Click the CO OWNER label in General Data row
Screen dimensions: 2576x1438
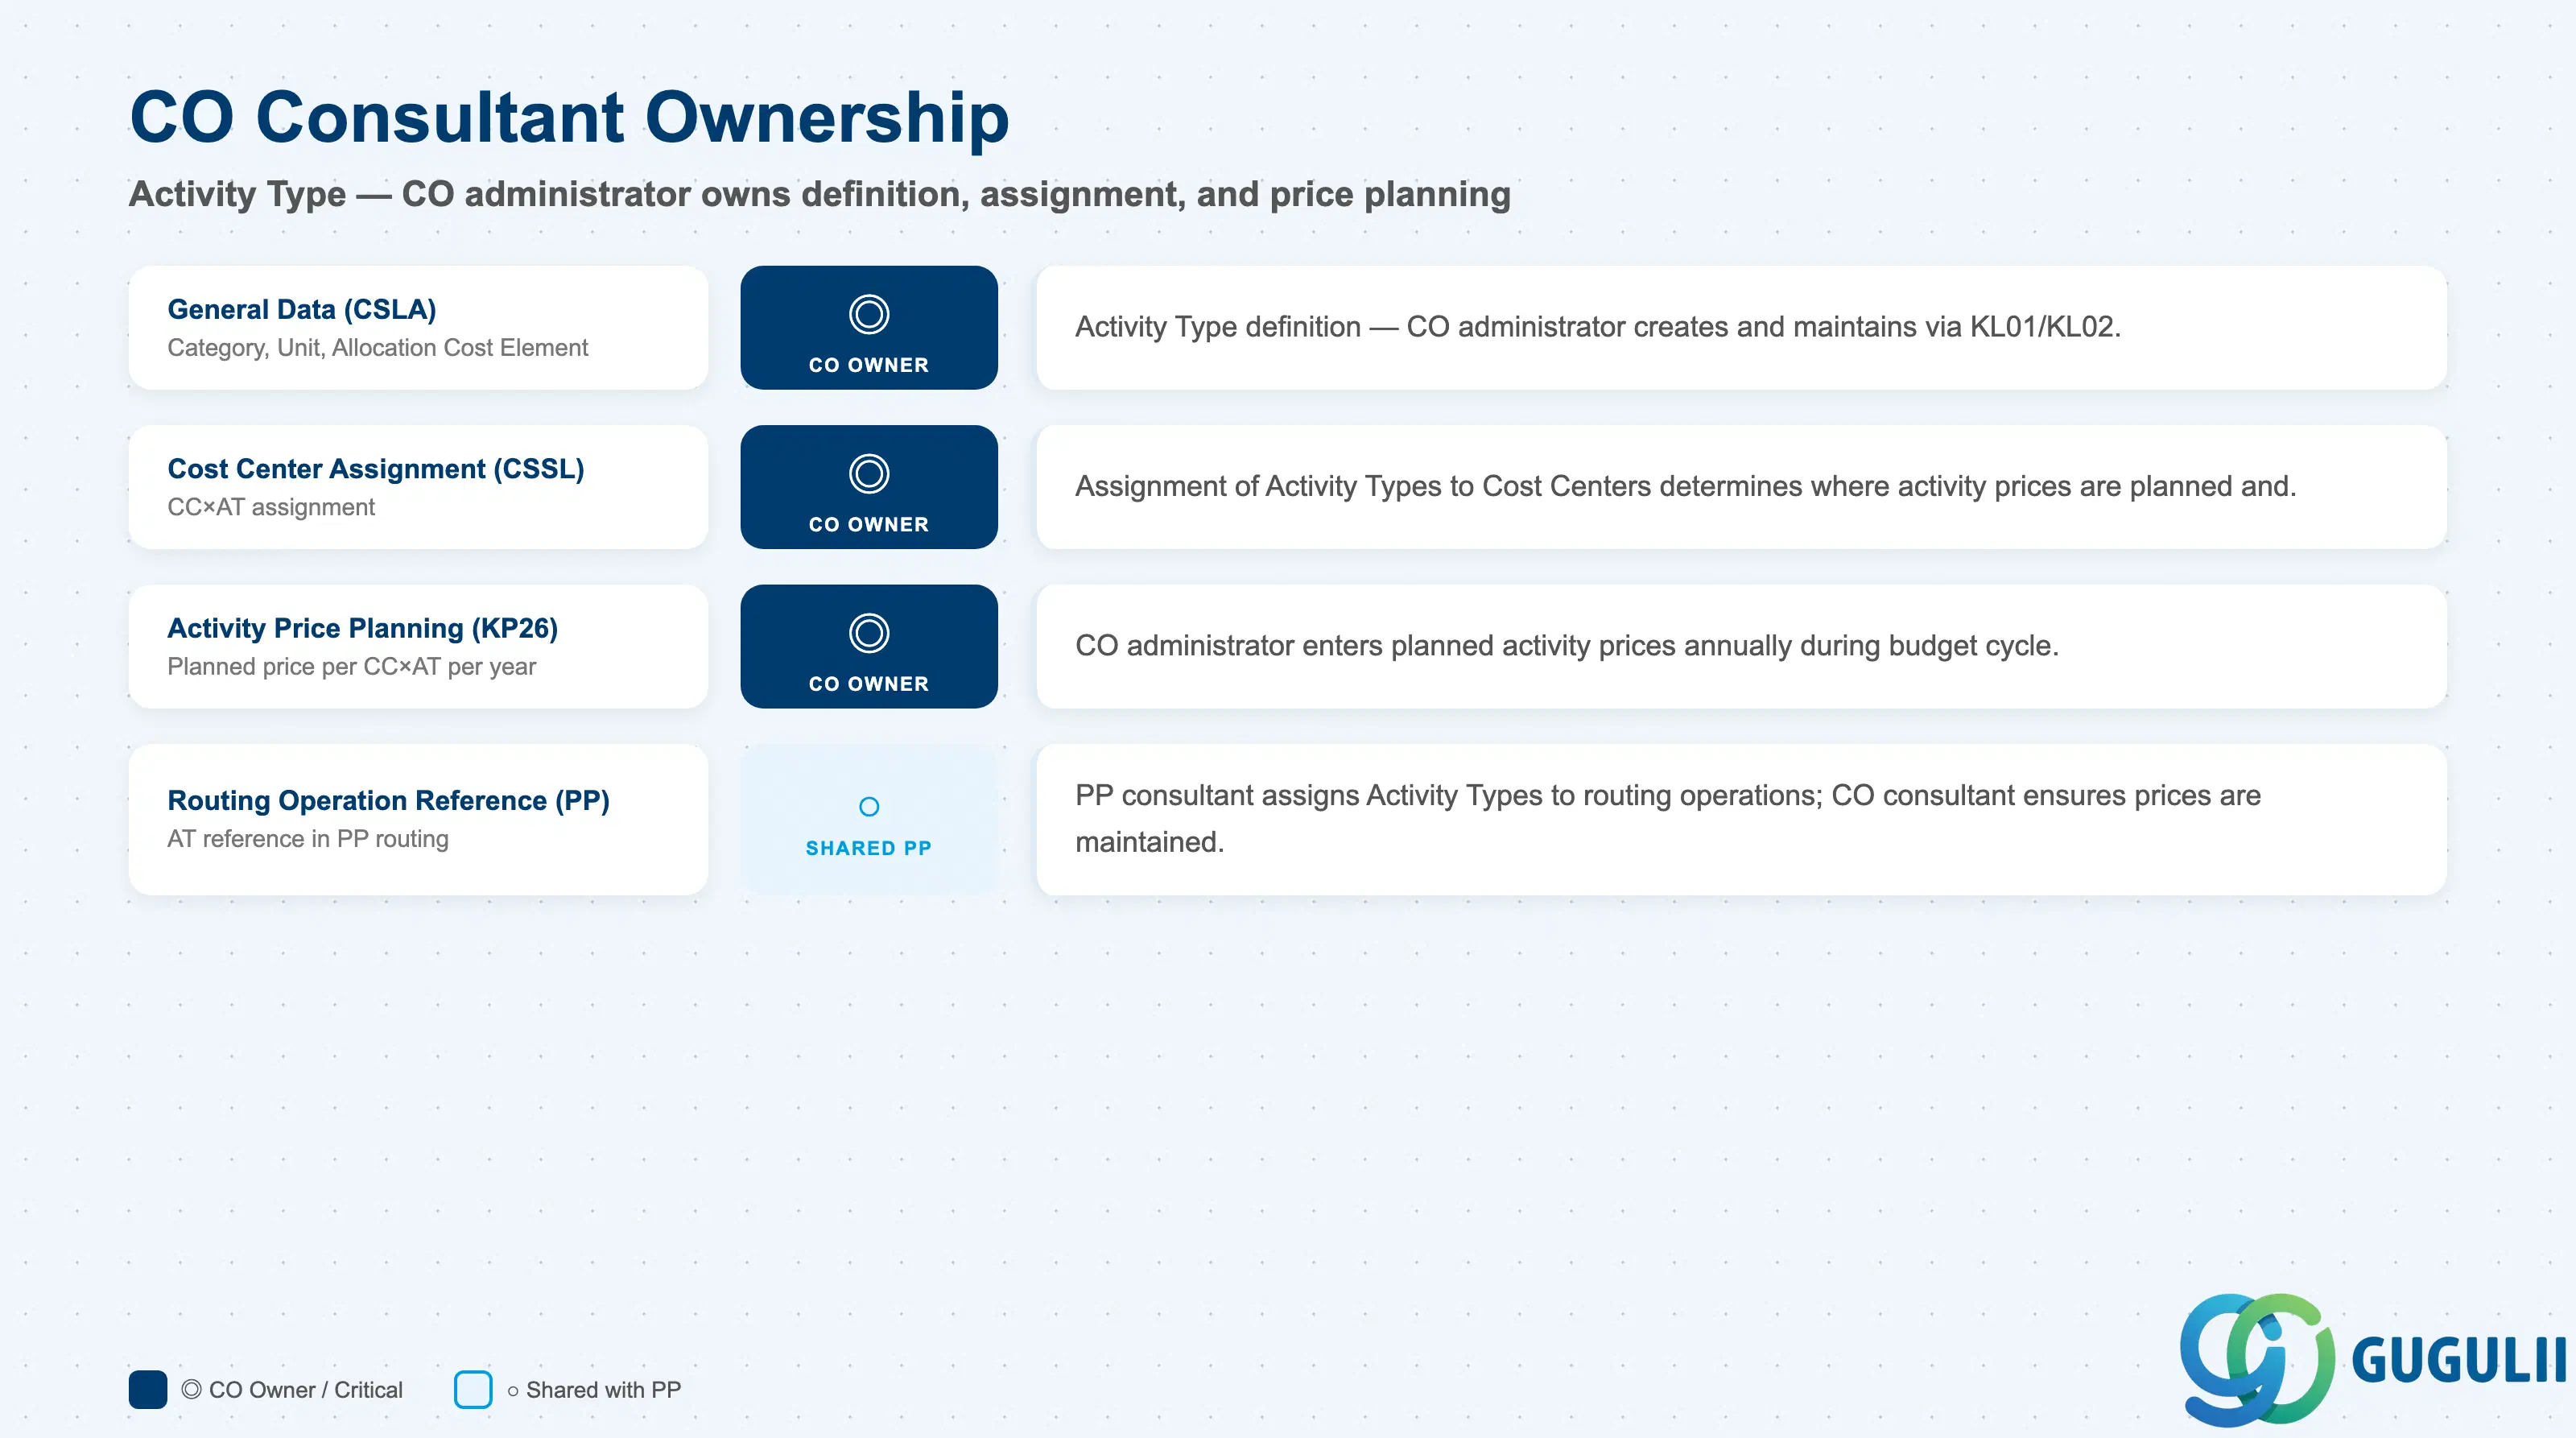click(x=869, y=365)
